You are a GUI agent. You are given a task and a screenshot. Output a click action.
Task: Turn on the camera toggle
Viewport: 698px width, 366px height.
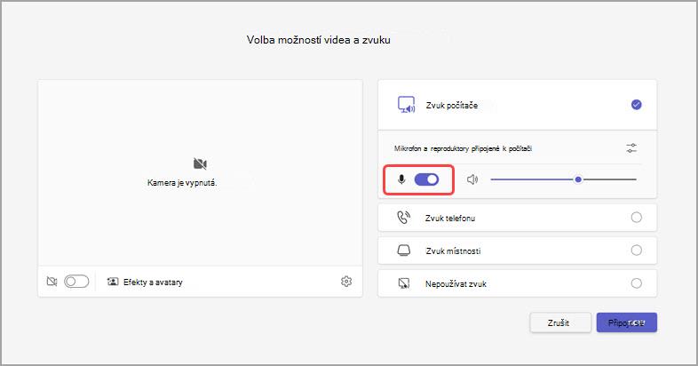click(76, 282)
